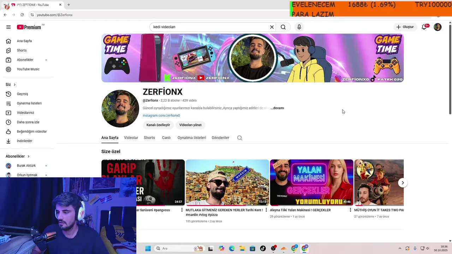Open options menu for the Garip Olaylar video
Viewport: 452px width, 254px height.
coord(182,210)
